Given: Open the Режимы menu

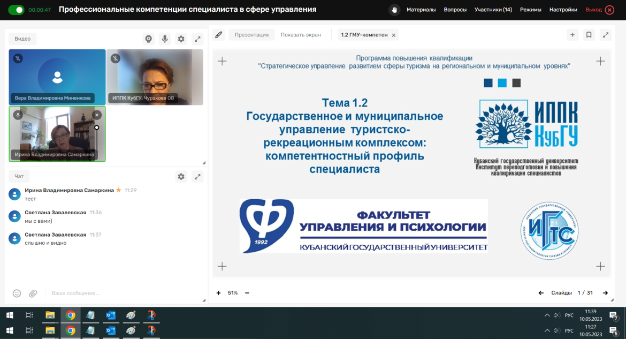Looking at the screenshot, I should point(531,10).
